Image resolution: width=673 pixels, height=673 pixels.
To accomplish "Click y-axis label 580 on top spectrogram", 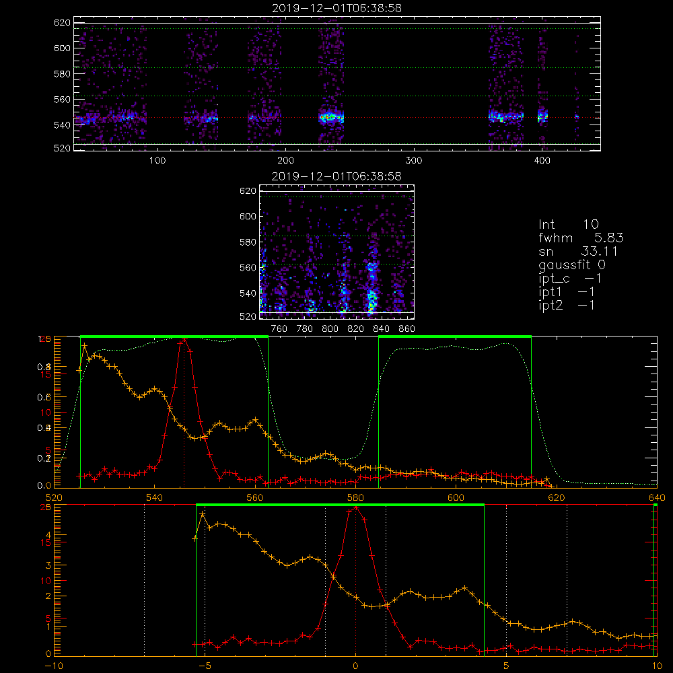I will tap(62, 74).
